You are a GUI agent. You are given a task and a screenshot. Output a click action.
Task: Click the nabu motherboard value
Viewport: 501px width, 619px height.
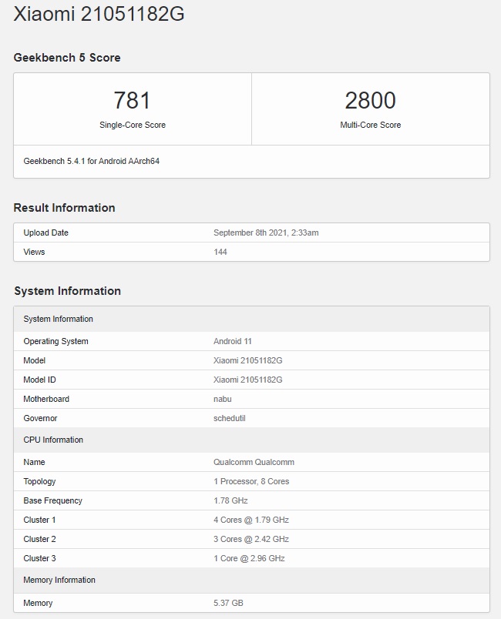223,399
